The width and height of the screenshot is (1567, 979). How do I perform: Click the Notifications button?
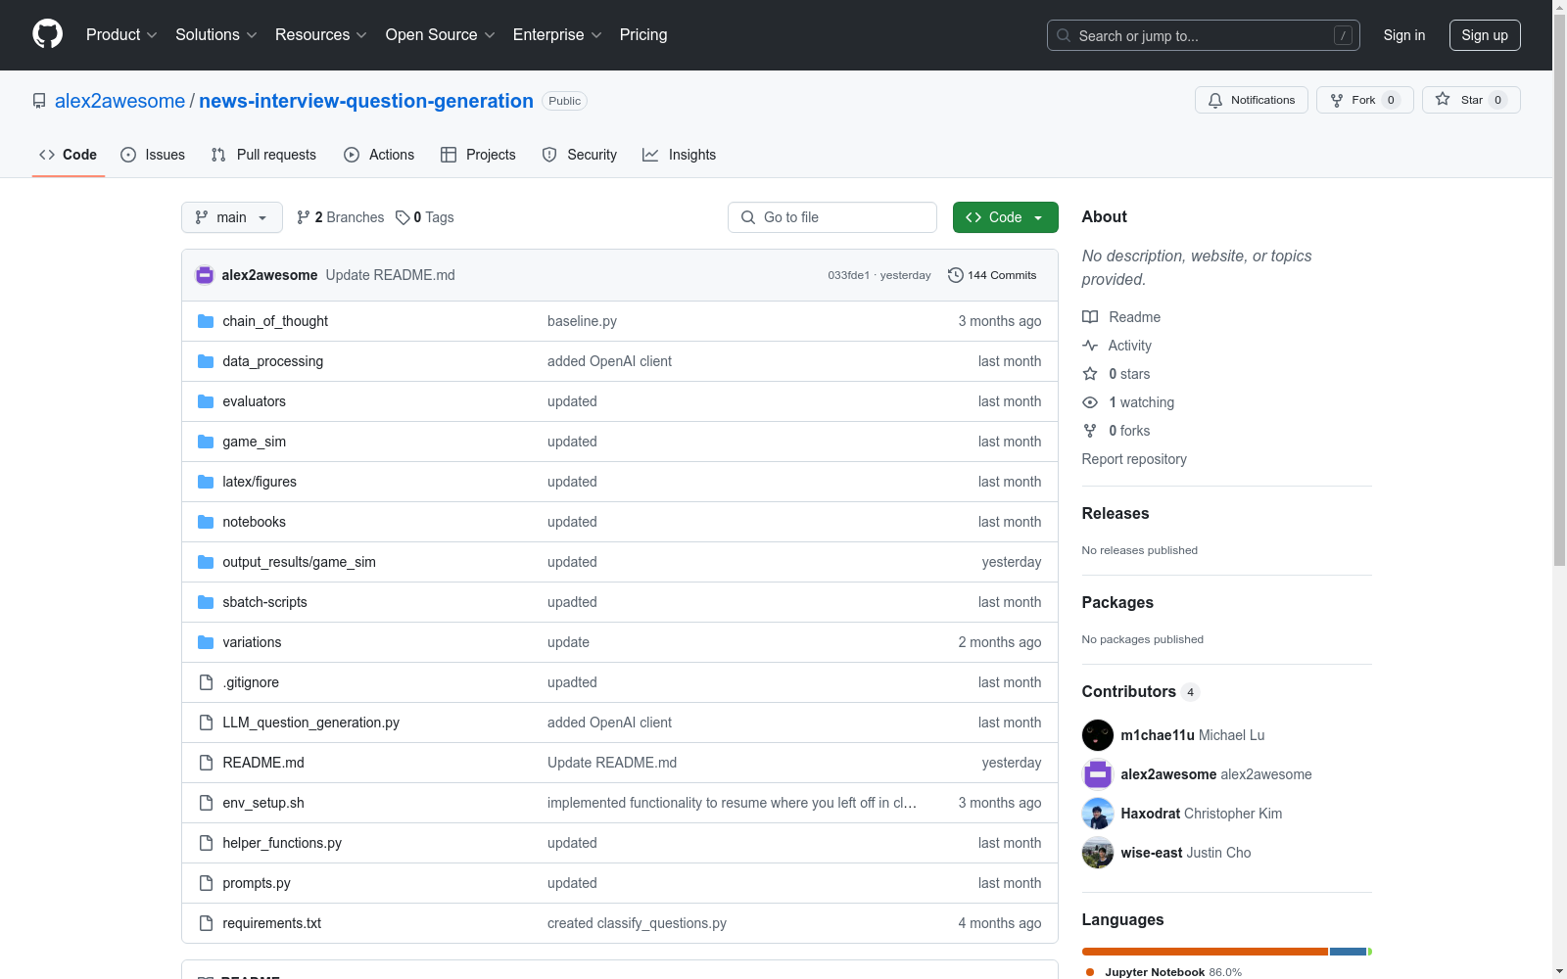(1252, 100)
